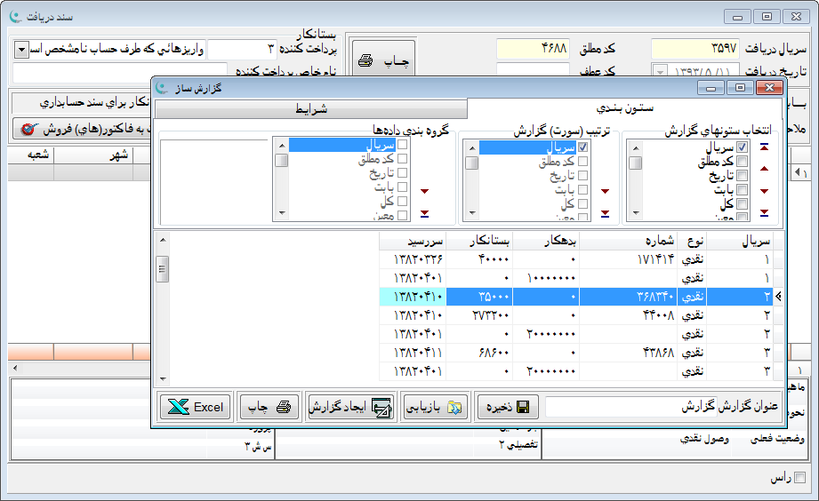Image resolution: width=819 pixels, height=501 pixels.
Task: Toggle the راس checkbox at the bottom
Action: pos(799,478)
